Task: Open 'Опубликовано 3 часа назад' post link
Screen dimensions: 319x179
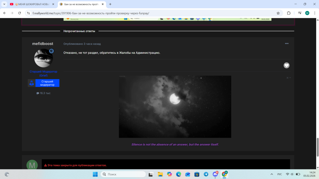Action: point(82,44)
